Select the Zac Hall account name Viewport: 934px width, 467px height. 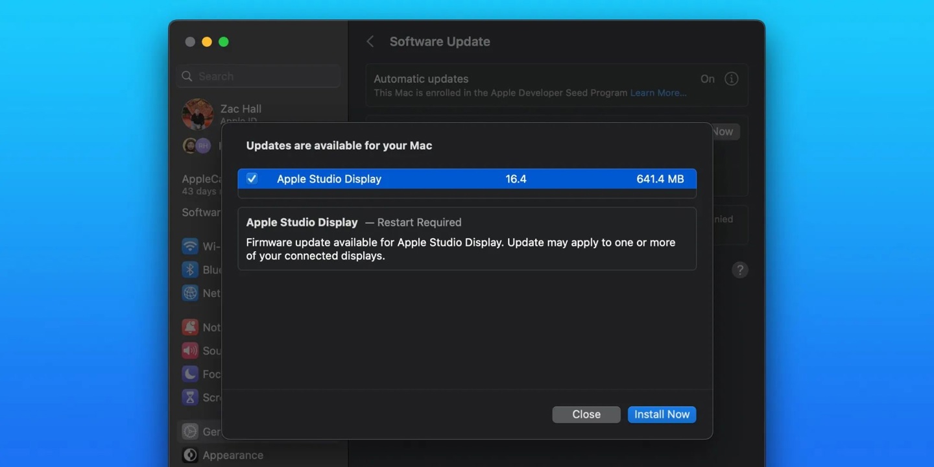(241, 109)
